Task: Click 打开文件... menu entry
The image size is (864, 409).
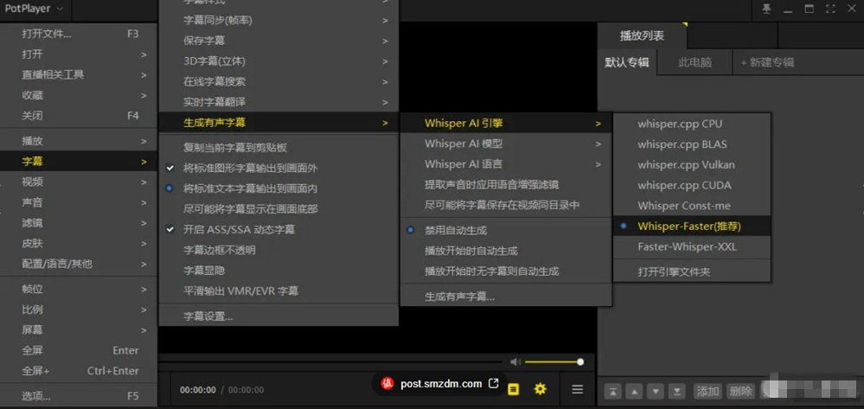Action: pyautogui.click(x=79, y=35)
